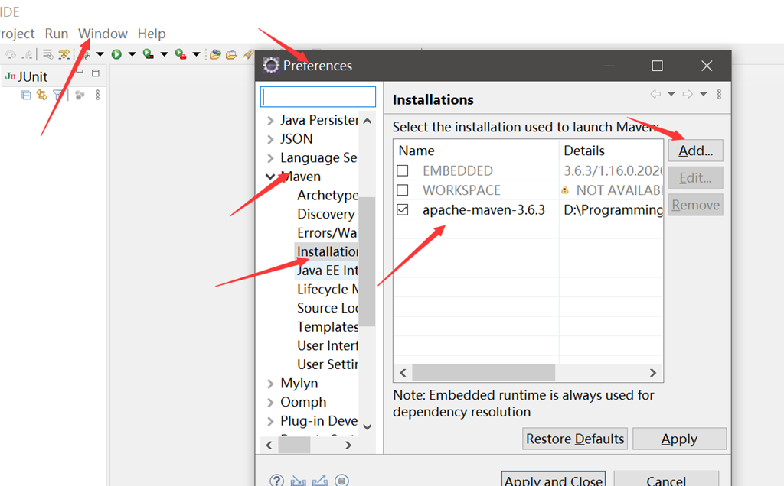
Task: Click the Collapse All icon in JUnit view
Action: click(x=26, y=95)
